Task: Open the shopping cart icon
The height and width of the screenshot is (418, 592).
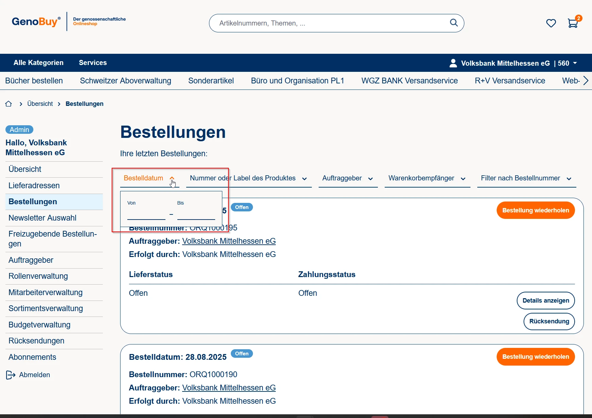Action: click(573, 23)
